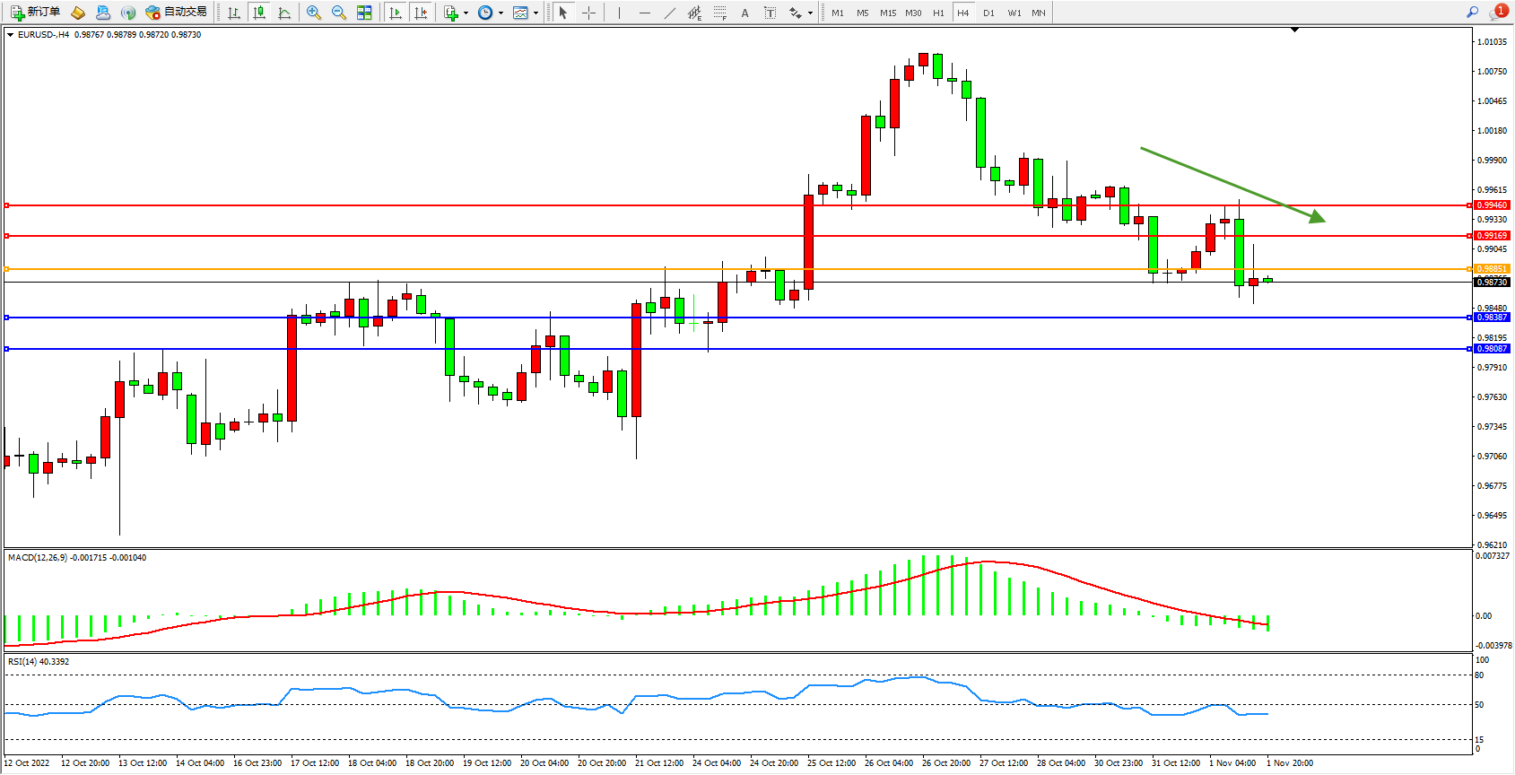
Task: Expand the periodicity clock dropdown arrow
Action: click(x=501, y=13)
